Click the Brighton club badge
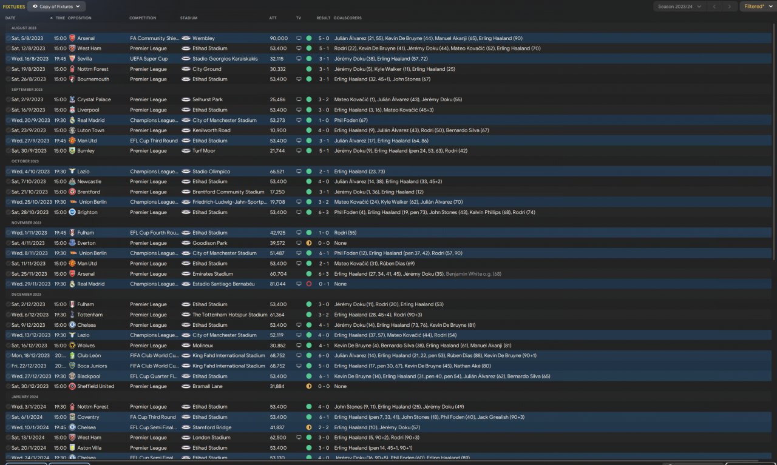 [72, 212]
